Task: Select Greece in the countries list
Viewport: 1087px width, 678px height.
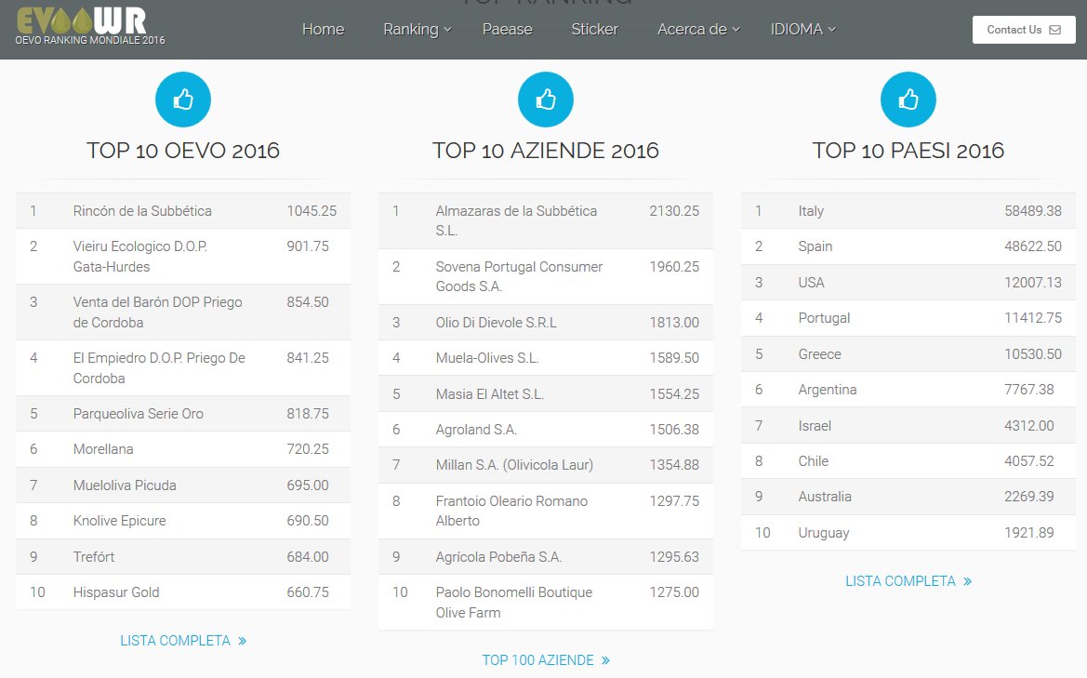Action: pyautogui.click(x=908, y=354)
